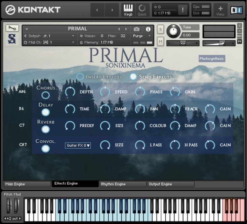Click the Delay Time knob
247x224 pixels.
pos(70,109)
